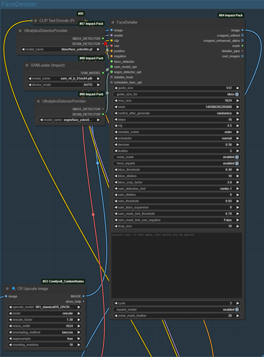Image resolution: width=264 pixels, height=357 pixels.
Task: Click the #84 Impact-Pack badge
Action: (231, 15)
